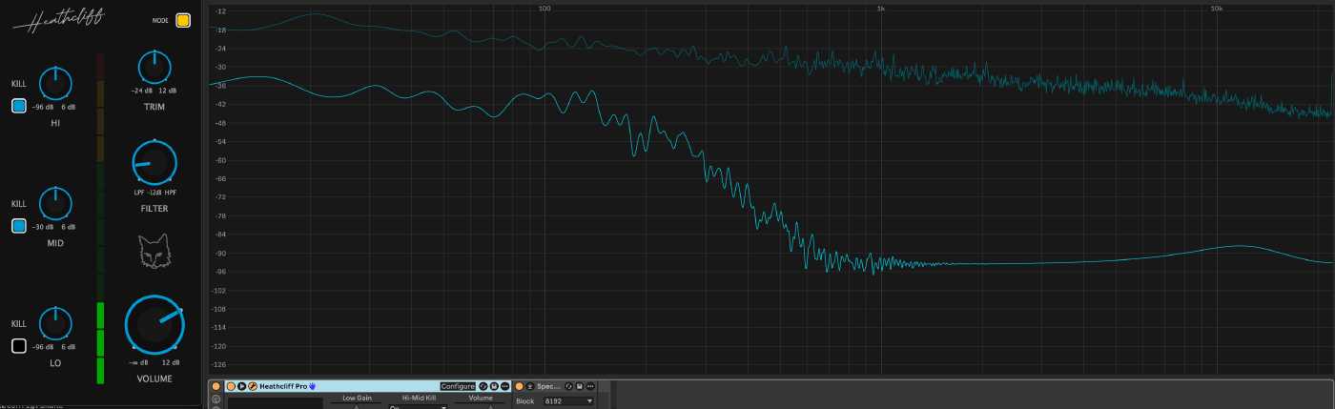Screen dimensions: 1335x409
Task: Open the Block size dropdown
Action: click(x=569, y=401)
